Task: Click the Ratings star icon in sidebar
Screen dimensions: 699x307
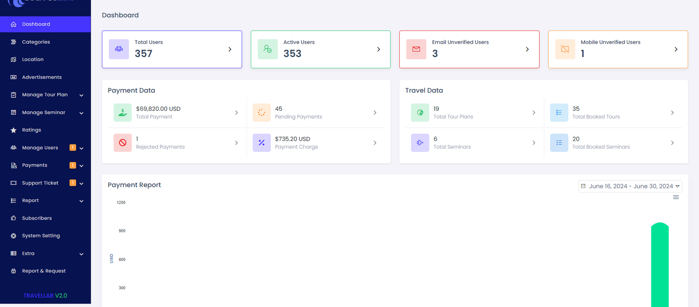Action: [14, 130]
